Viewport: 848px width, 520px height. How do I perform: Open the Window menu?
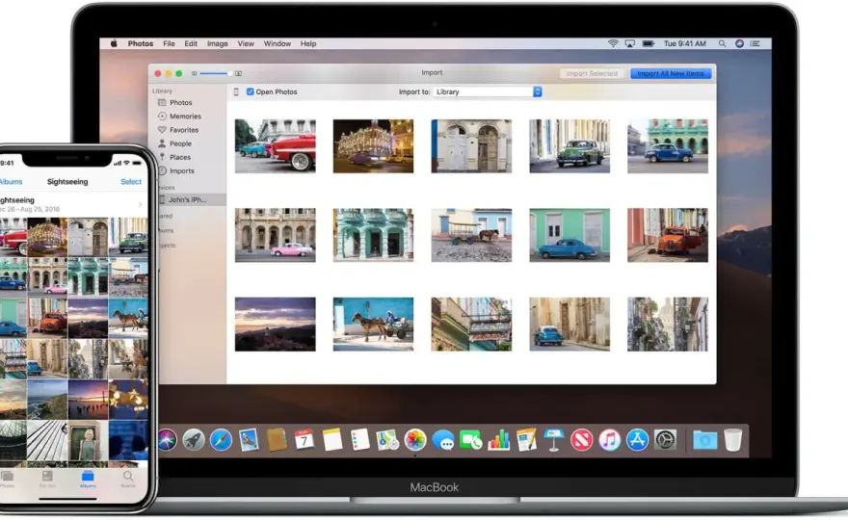click(x=278, y=43)
